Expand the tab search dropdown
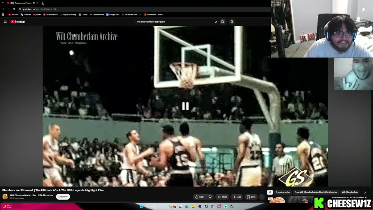Viewport: 373px width, 210px height. pyautogui.click(x=3, y=3)
